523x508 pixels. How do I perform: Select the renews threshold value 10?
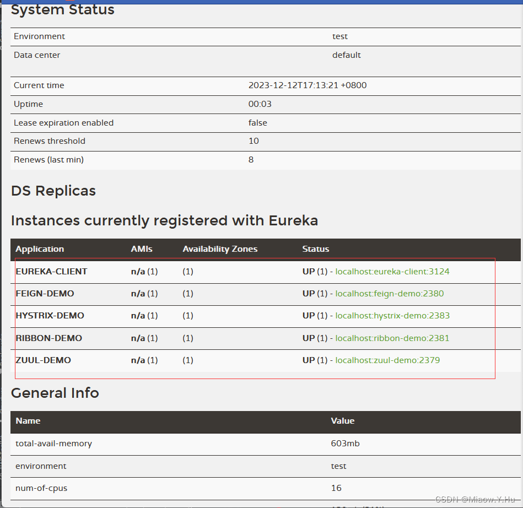click(x=254, y=141)
